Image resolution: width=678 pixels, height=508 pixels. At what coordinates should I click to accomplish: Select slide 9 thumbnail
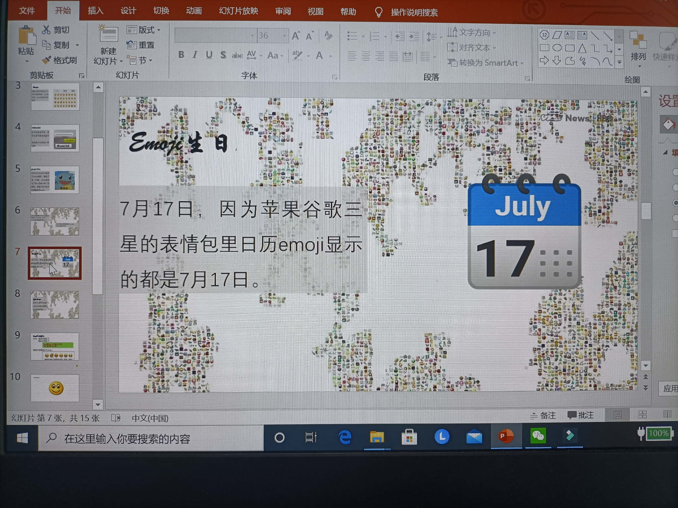point(55,346)
